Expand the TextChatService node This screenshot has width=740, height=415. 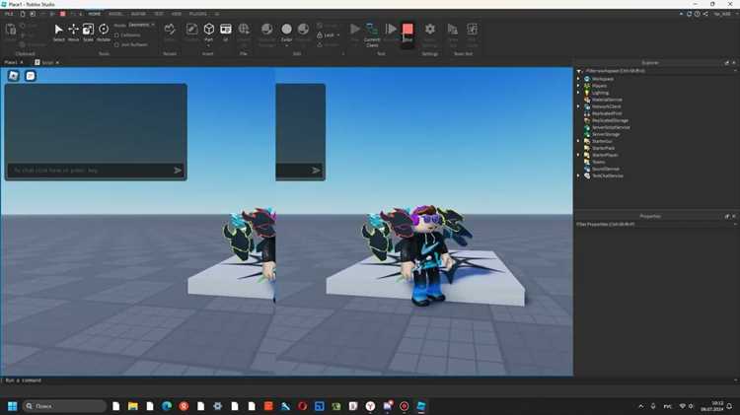(578, 175)
